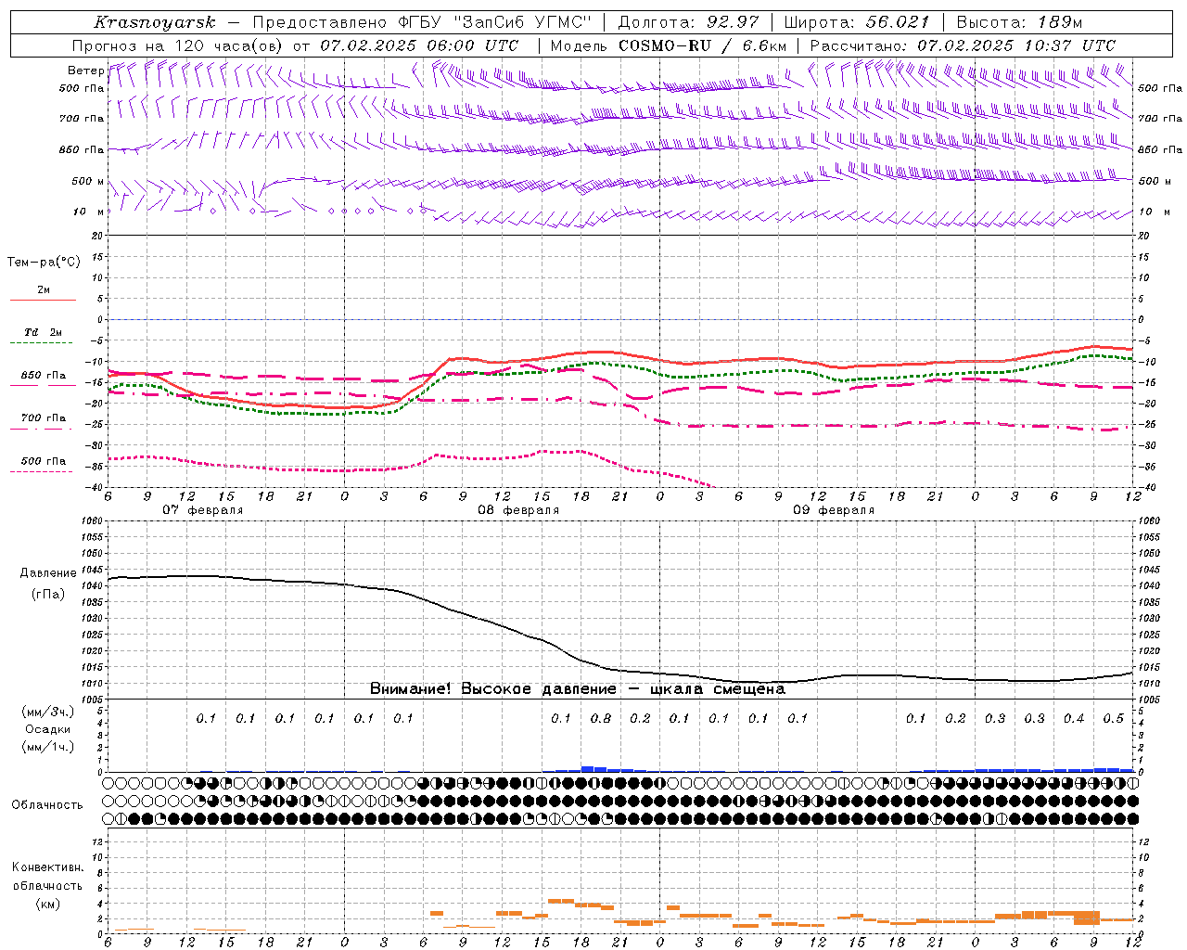Click the '(км)' convective height unit
Viewport: 1187px width, 950px height.
click(x=48, y=904)
